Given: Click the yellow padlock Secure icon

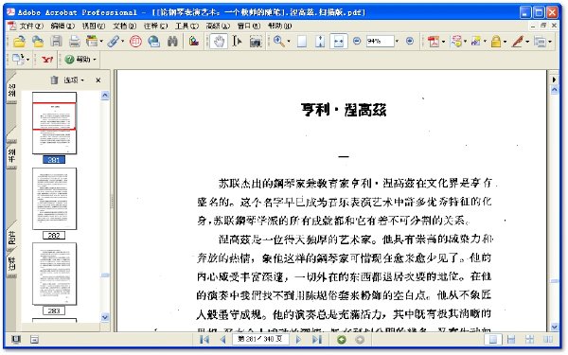Looking at the screenshot, I should 496,42.
